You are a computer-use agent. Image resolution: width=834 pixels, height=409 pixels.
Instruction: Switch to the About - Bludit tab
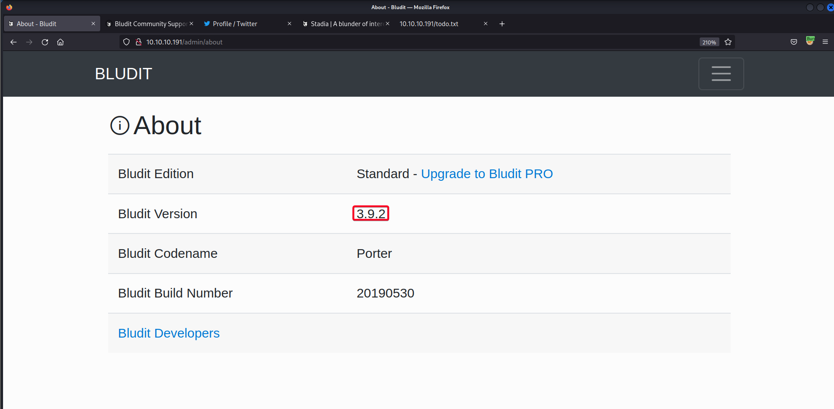52,24
